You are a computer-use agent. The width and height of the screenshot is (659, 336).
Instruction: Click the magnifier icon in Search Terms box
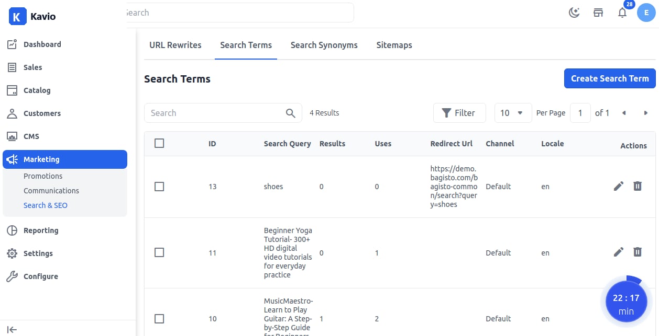291,113
